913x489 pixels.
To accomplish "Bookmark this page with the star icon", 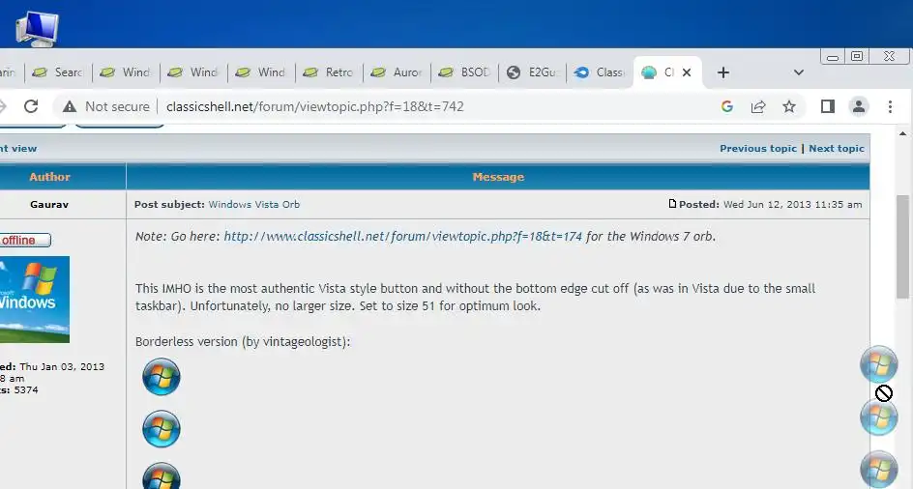I will 789,106.
